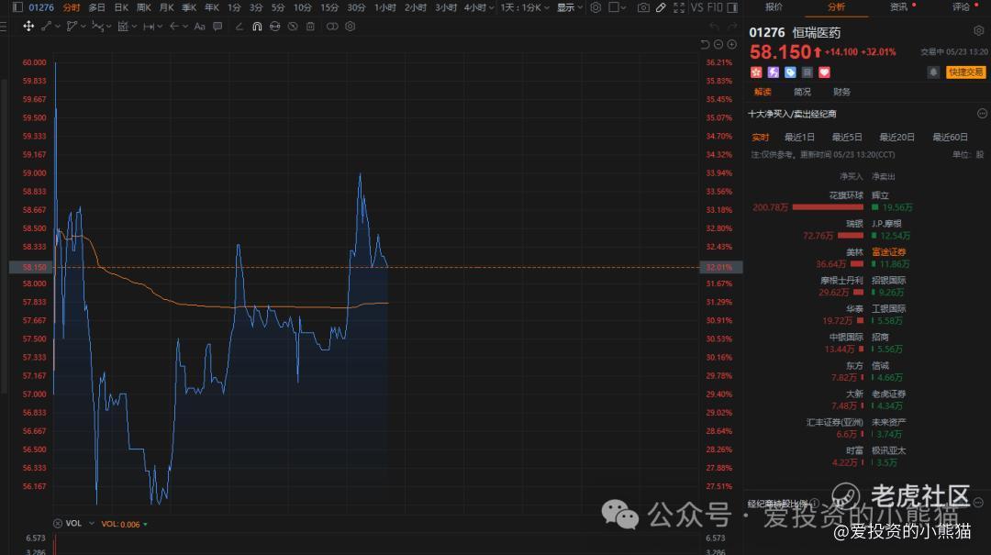991x555 pixels.
Task: Undo the last drawing action
Action: click(x=714, y=27)
